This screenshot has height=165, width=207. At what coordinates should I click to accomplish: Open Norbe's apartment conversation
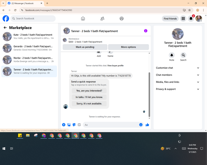(29, 60)
